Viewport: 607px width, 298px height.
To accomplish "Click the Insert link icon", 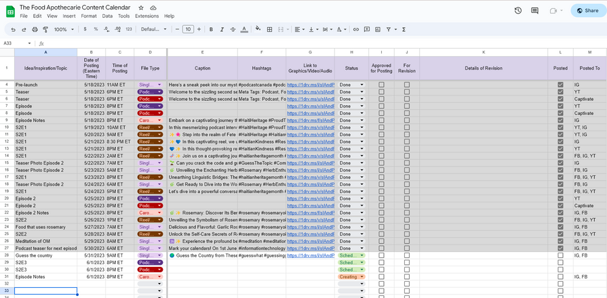I will coord(355,29).
